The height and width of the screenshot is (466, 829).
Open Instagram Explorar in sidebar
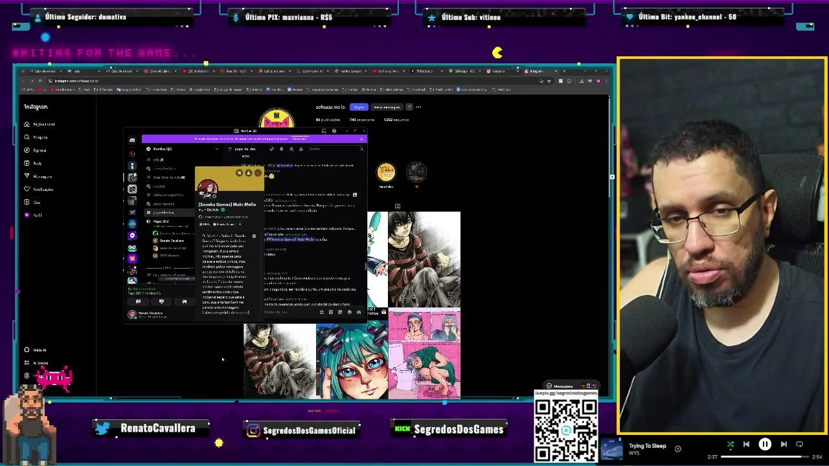click(x=36, y=150)
